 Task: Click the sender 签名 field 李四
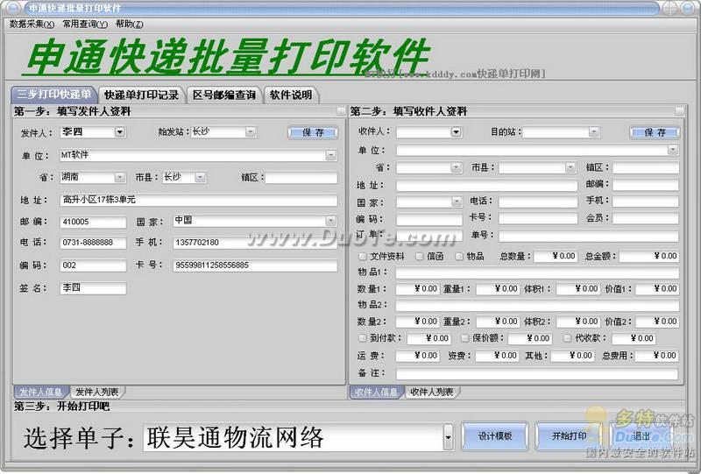coord(93,288)
